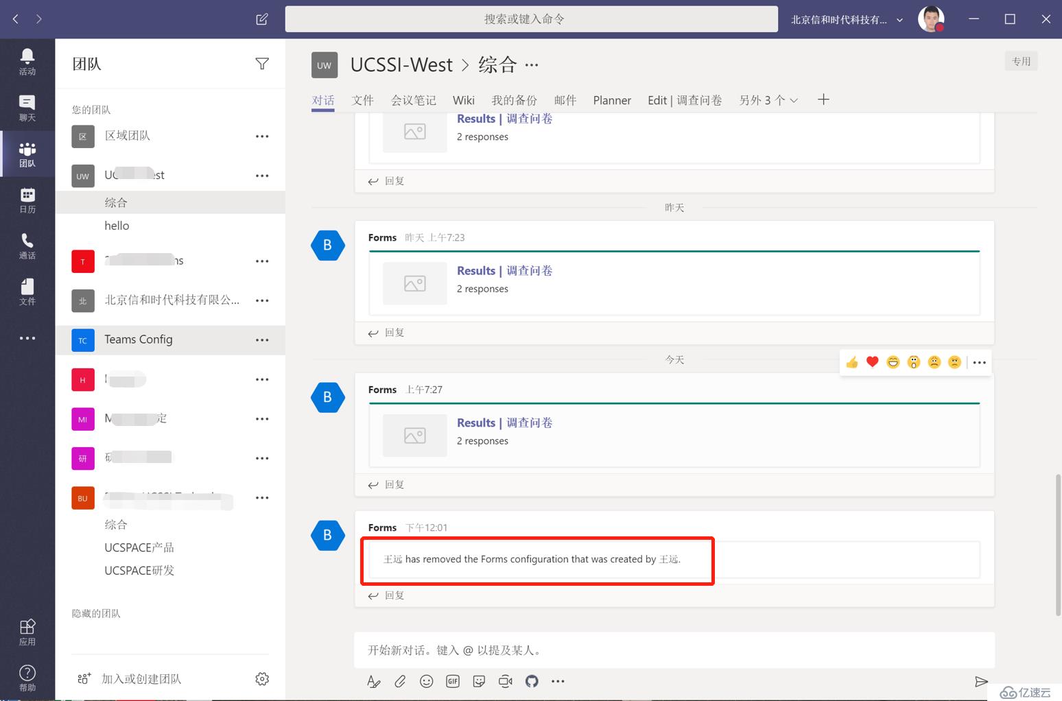The image size is (1062, 701).
Task: Click the Format text icon in compose bar
Action: click(373, 681)
